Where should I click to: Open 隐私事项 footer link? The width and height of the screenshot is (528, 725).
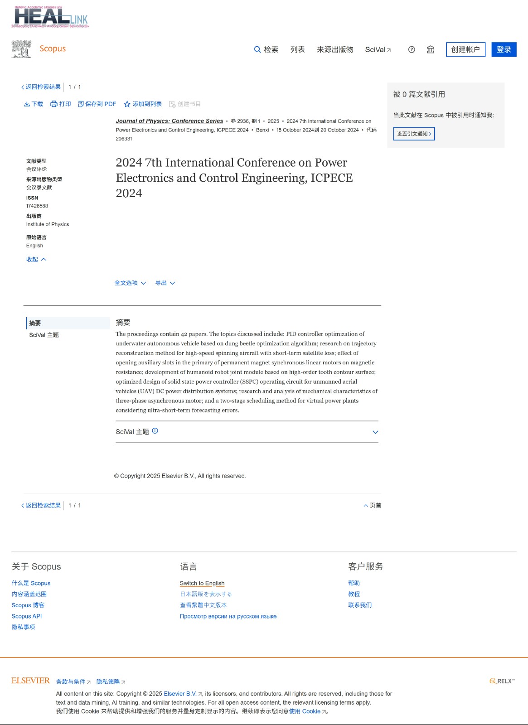click(23, 627)
